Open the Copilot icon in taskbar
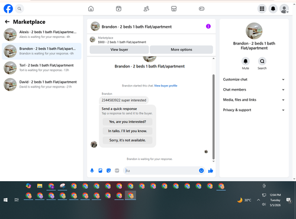The image size is (296, 219). pyautogui.click(x=28, y=186)
